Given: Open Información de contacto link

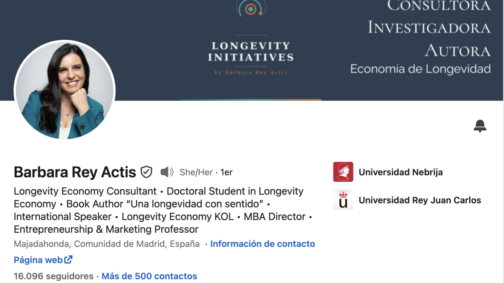Looking at the screenshot, I should [x=262, y=244].
